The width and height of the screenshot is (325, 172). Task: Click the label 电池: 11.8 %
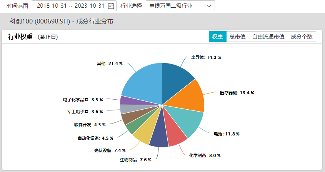(x=227, y=134)
